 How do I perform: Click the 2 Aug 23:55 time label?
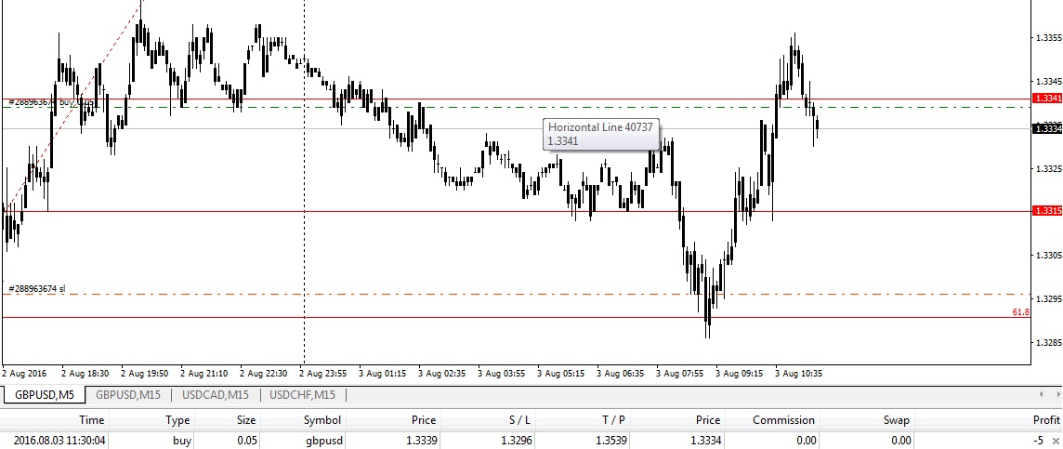(x=323, y=373)
